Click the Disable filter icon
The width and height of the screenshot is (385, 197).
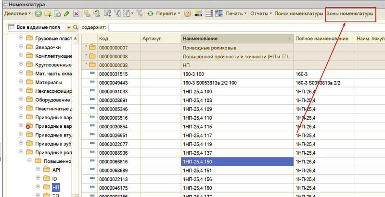click(x=140, y=14)
